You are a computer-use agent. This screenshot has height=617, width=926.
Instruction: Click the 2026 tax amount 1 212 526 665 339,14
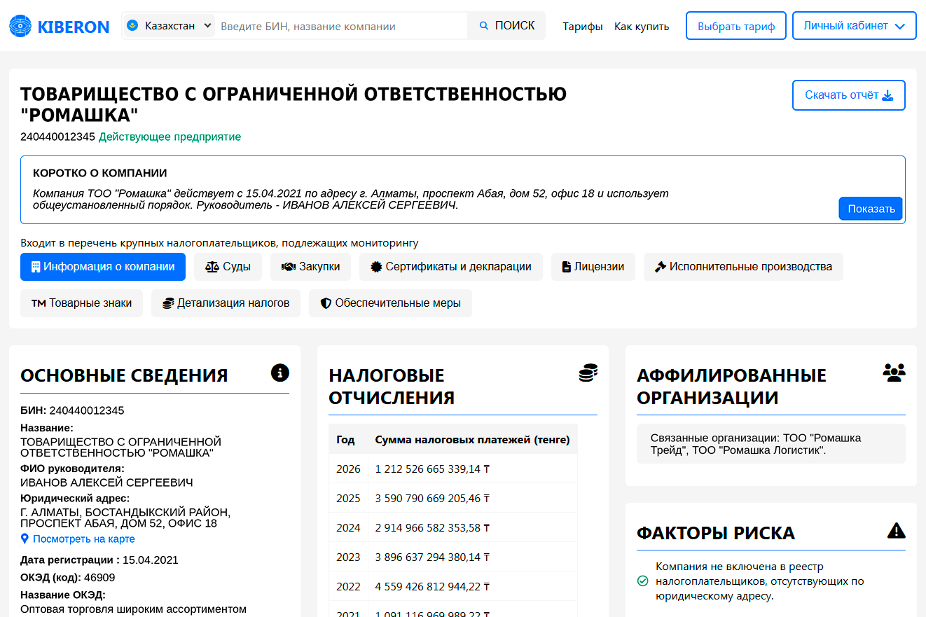click(432, 469)
